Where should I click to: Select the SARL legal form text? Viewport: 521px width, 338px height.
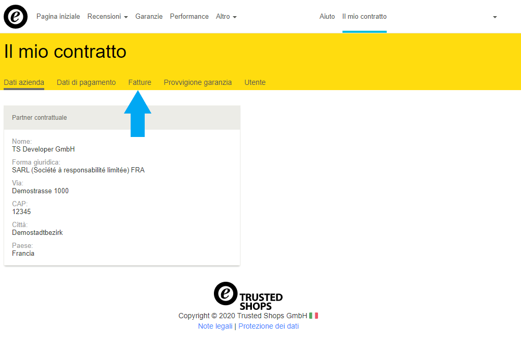click(79, 170)
